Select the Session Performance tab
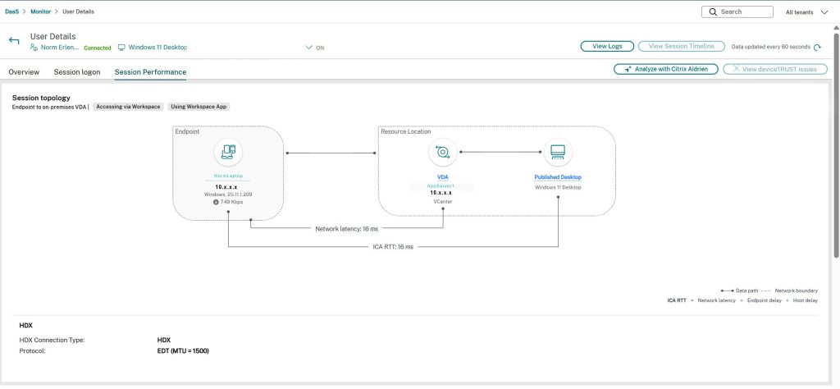 click(151, 71)
